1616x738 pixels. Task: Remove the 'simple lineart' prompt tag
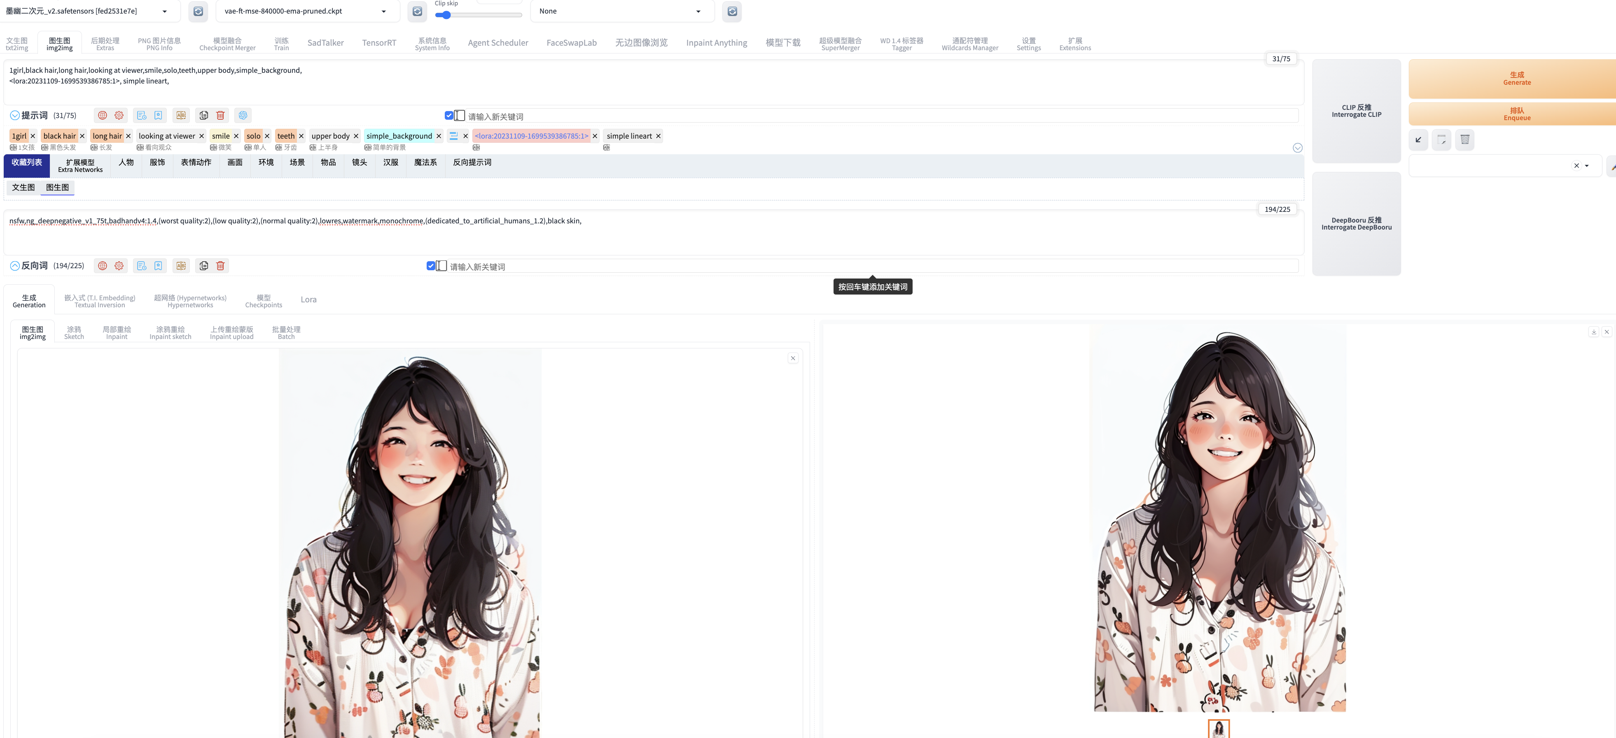click(x=658, y=136)
